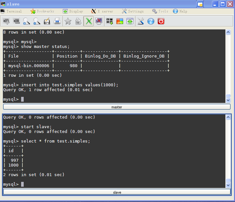Open the Tools menu
Image resolution: width=235 pixels, height=202 pixels.
point(160,11)
